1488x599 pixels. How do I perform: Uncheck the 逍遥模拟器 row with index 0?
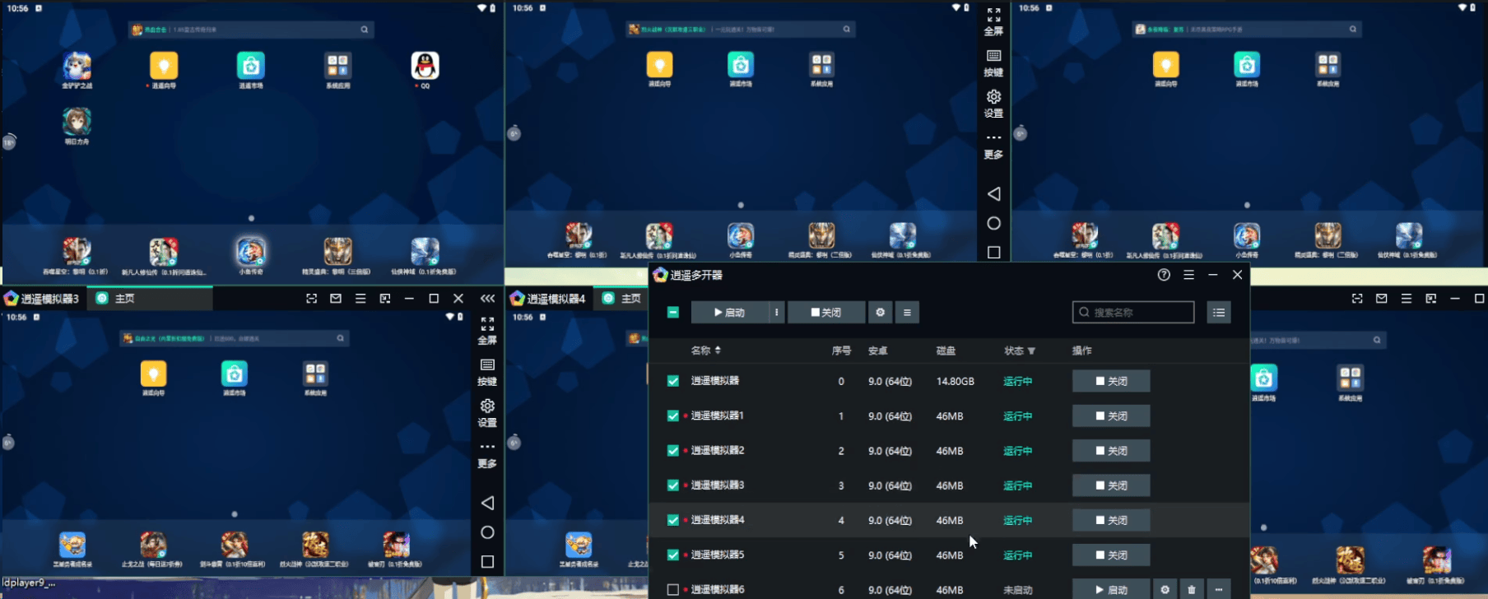point(673,381)
